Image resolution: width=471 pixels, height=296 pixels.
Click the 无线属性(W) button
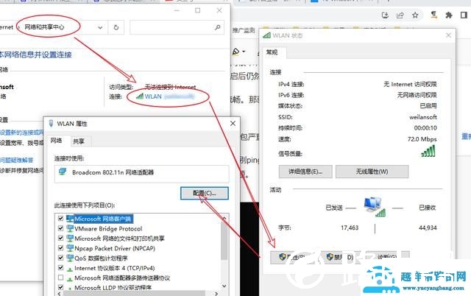coord(372,172)
